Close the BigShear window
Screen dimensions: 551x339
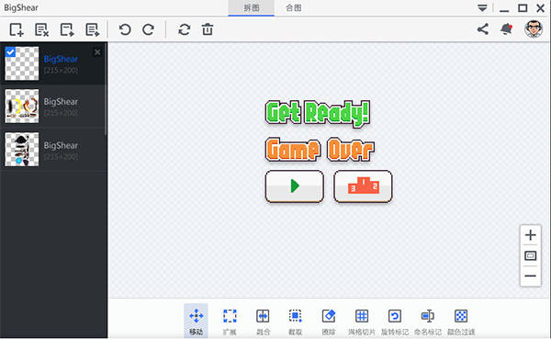pos(541,7)
